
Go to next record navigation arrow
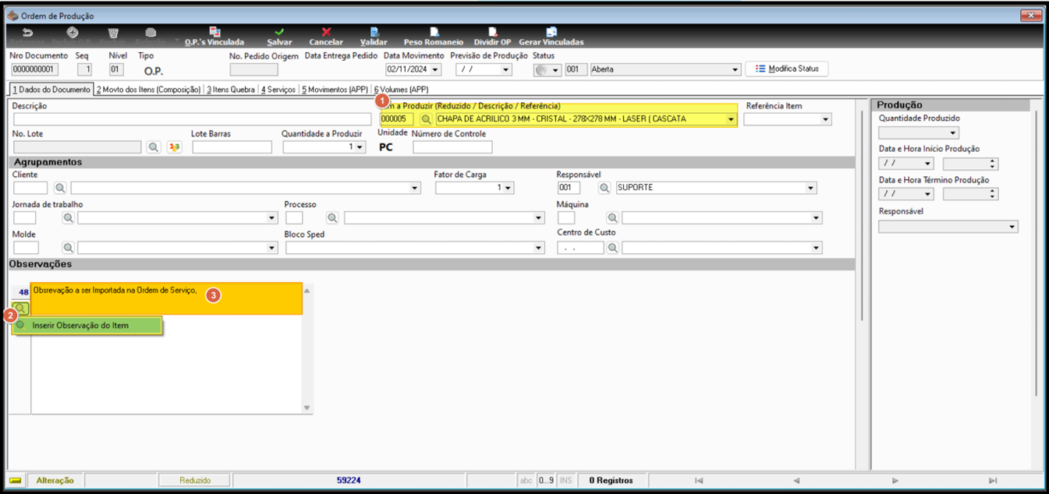(895, 481)
